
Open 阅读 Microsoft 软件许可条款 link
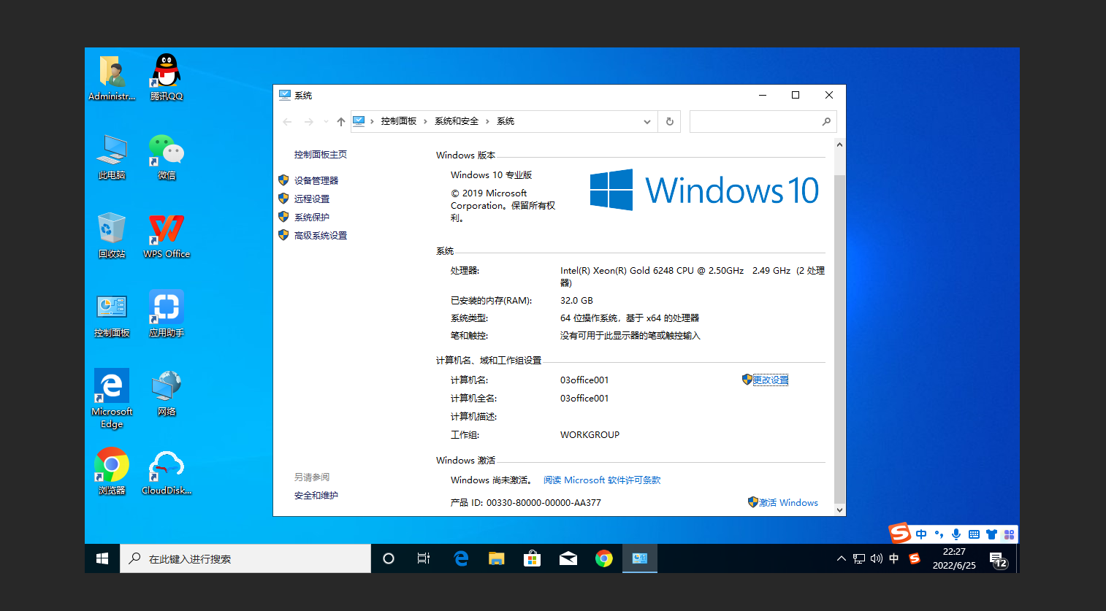(x=602, y=480)
